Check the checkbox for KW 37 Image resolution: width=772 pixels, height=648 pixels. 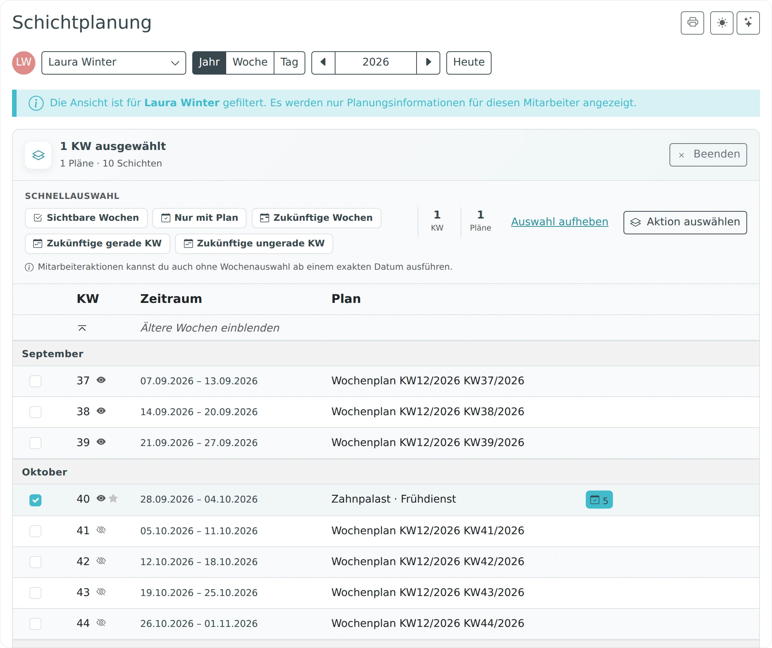(35, 381)
